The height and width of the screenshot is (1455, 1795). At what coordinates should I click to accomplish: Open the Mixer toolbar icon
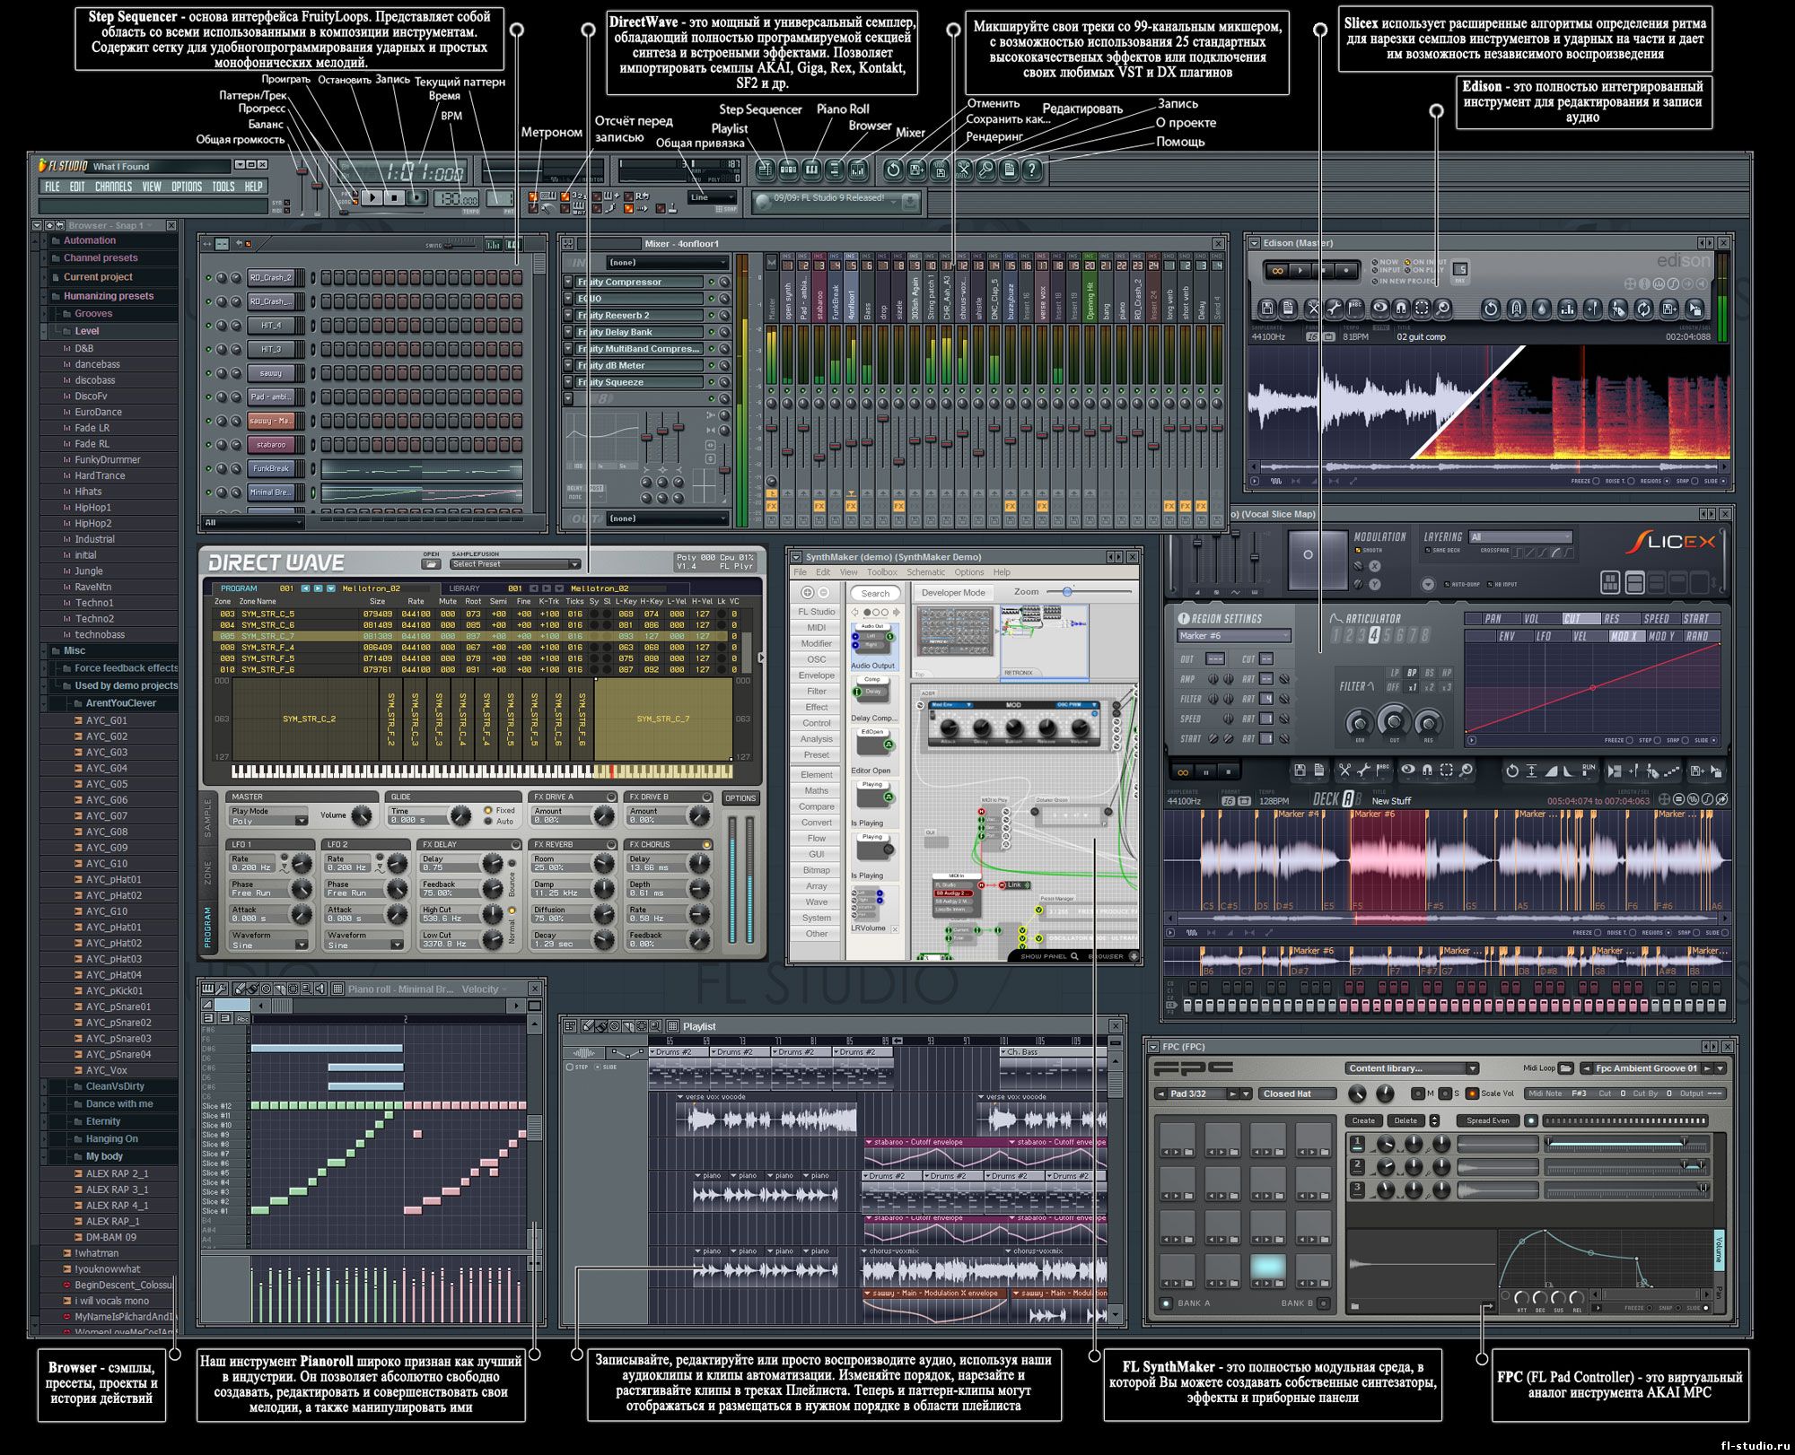pos(858,168)
